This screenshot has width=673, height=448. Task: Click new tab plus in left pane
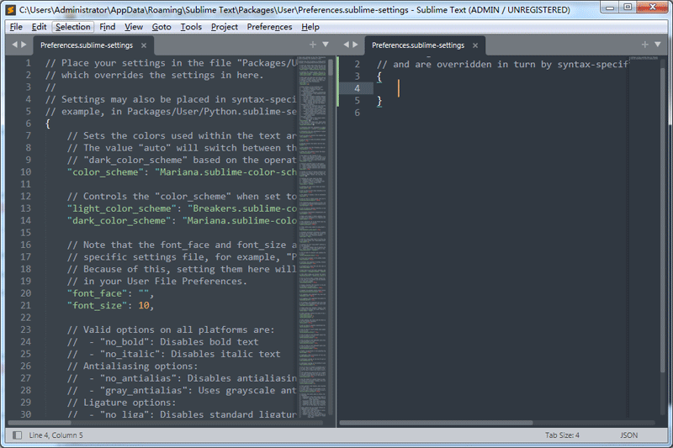313,45
